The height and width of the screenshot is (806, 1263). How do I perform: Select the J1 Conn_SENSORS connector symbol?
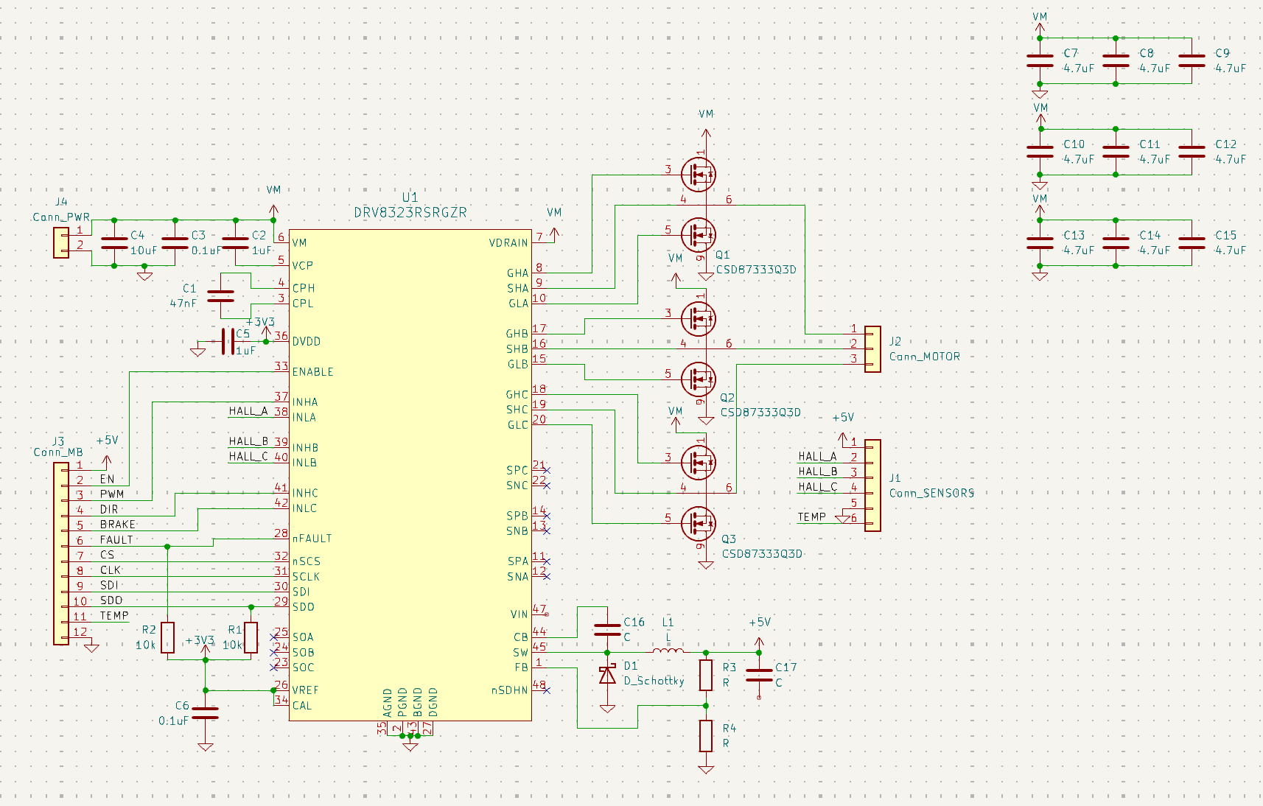(872, 486)
